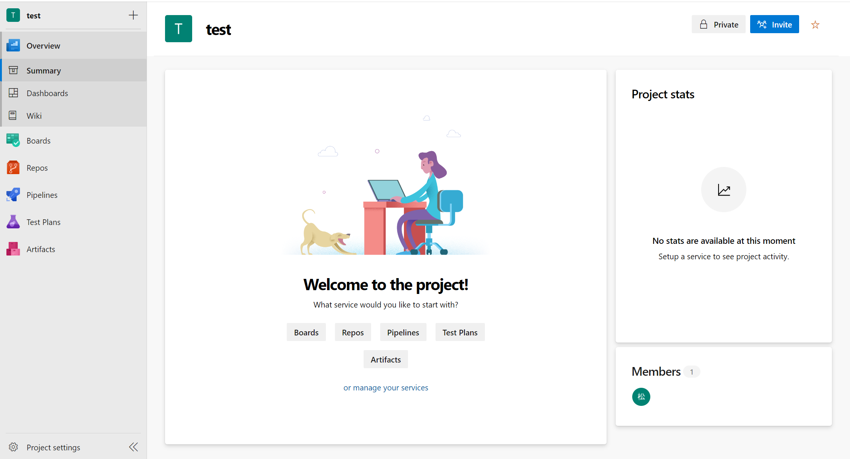Click the blue Invite button
The height and width of the screenshot is (459, 850).
click(x=774, y=24)
